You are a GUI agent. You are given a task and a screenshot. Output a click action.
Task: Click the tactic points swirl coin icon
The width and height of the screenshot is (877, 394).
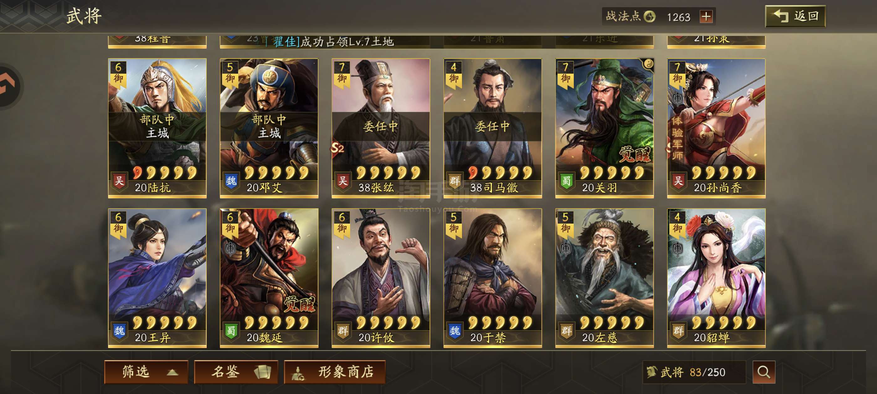coord(650,16)
